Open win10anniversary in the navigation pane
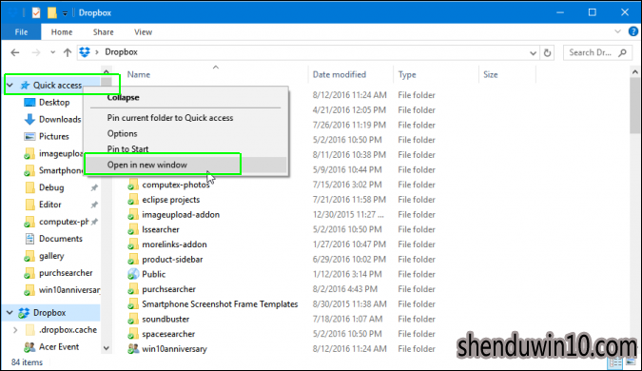642x371 pixels. [69, 290]
